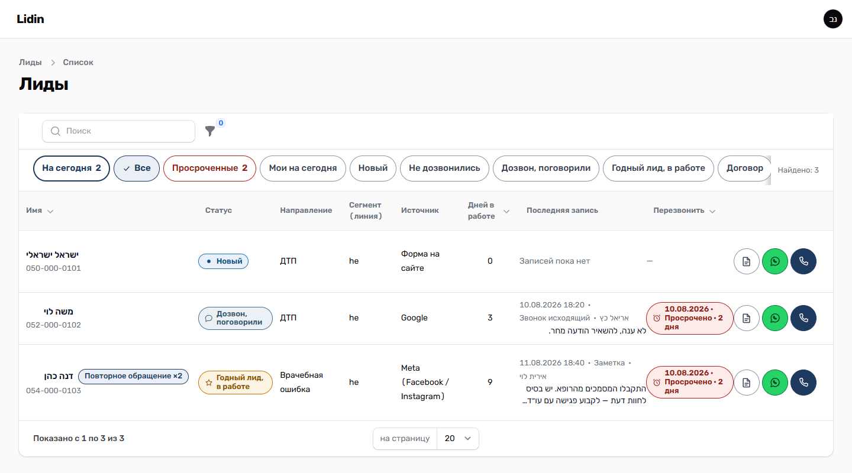852x473 pixels.
Task: Click 'Найдено: 3' results counter
Action: click(798, 170)
